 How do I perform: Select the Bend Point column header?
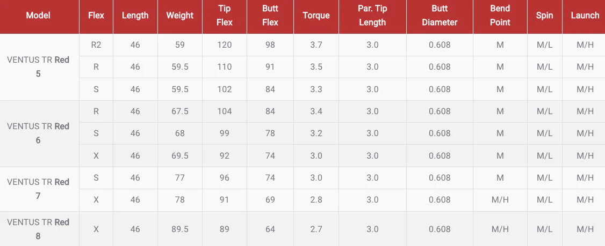(x=500, y=16)
